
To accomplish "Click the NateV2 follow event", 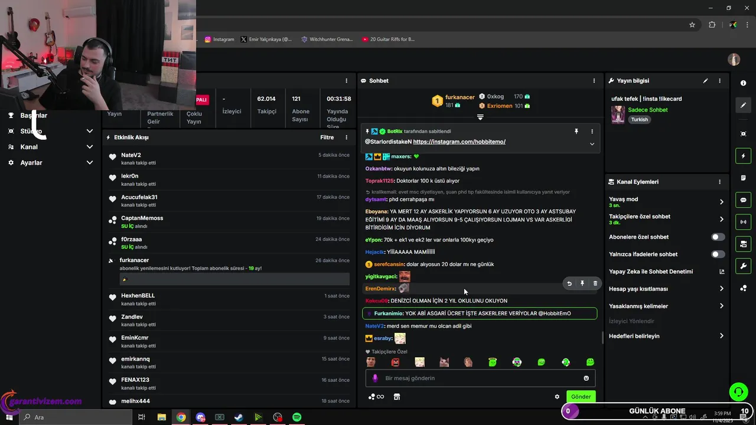I will pos(229,159).
